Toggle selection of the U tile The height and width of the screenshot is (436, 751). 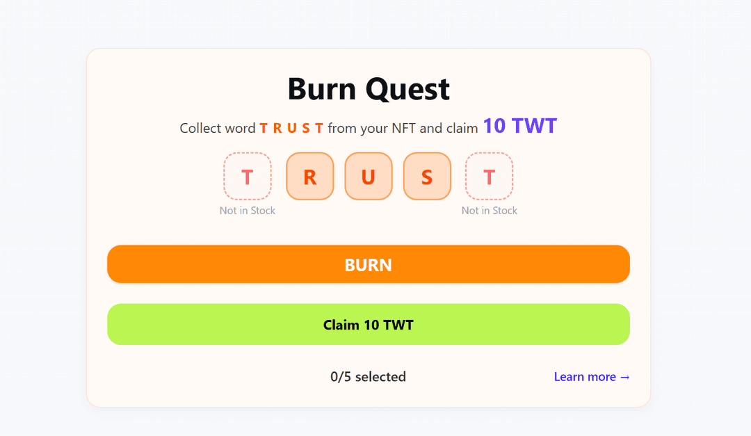369,176
